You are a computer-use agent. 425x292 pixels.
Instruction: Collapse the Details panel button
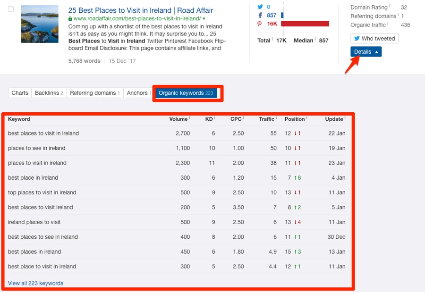[x=366, y=52]
